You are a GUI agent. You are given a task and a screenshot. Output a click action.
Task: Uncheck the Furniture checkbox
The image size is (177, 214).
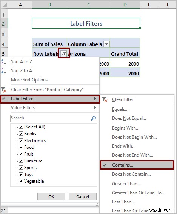pos(21,160)
